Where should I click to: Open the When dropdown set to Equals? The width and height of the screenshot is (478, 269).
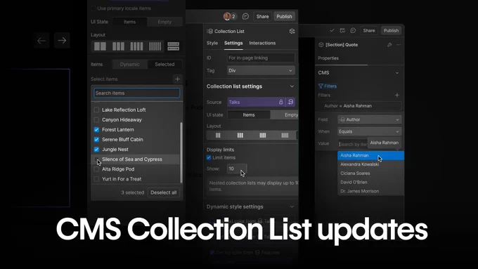[x=370, y=131]
